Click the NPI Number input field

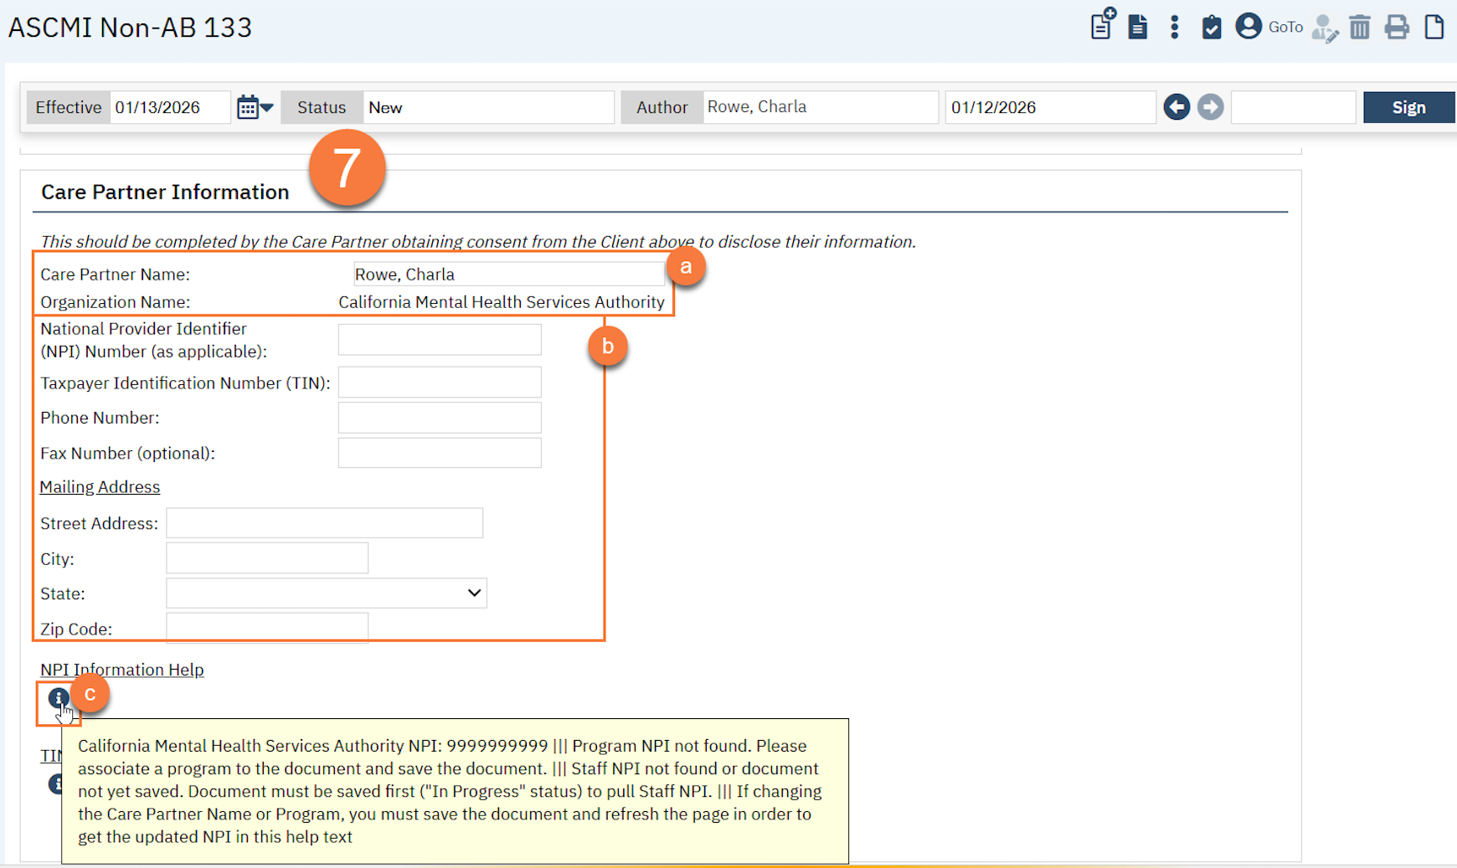click(440, 340)
